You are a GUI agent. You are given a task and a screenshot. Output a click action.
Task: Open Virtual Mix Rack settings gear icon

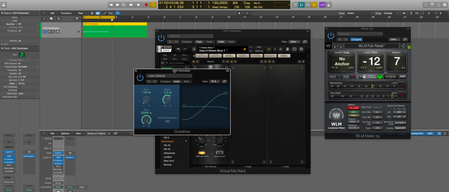point(301,49)
